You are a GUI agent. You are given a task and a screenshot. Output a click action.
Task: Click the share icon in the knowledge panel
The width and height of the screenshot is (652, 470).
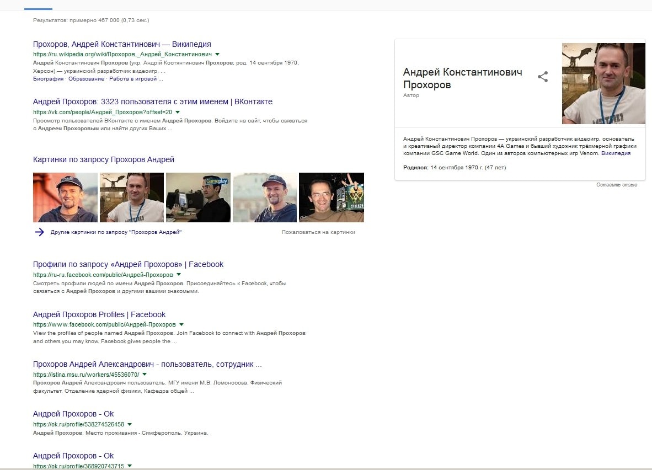[x=543, y=77]
